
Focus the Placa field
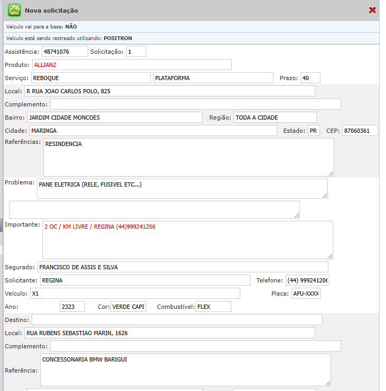point(306,294)
